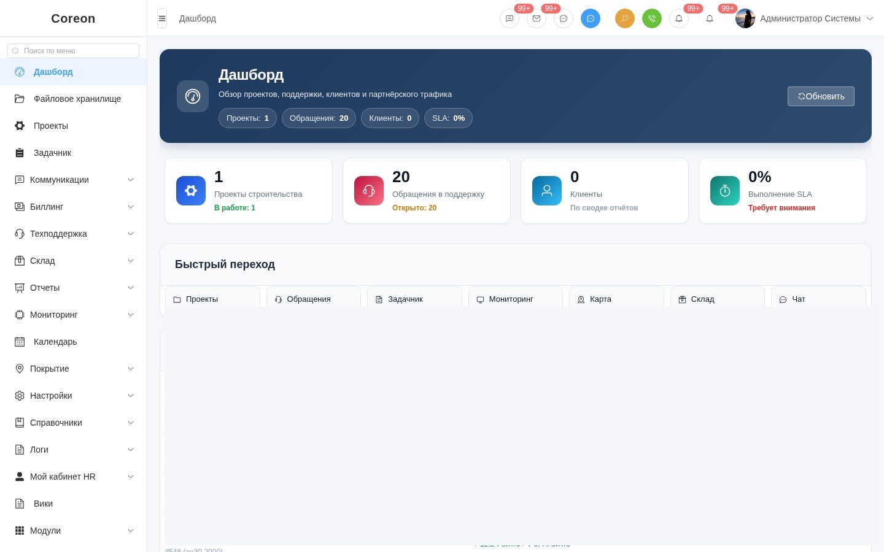Expand the Справочники submenu chevron

(x=131, y=423)
